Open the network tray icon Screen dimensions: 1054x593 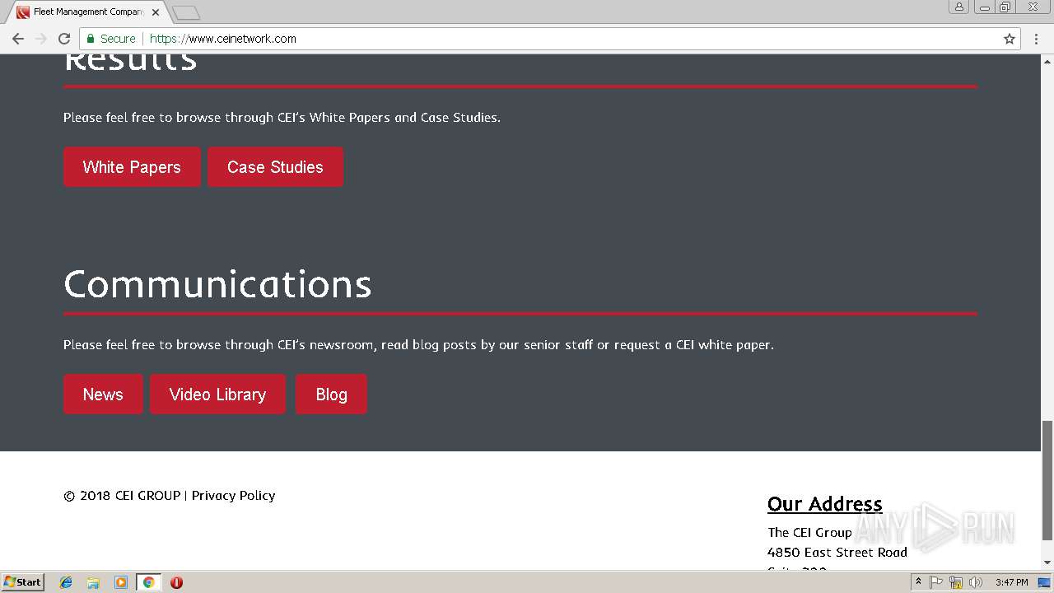click(x=956, y=582)
